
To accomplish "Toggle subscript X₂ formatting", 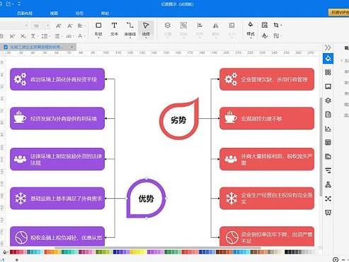I will [23, 36].
